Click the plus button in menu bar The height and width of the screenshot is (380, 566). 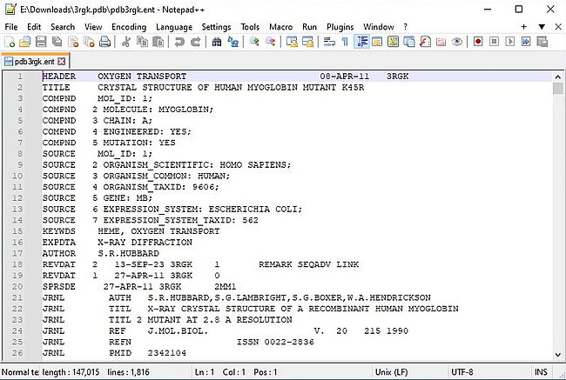tap(523, 27)
